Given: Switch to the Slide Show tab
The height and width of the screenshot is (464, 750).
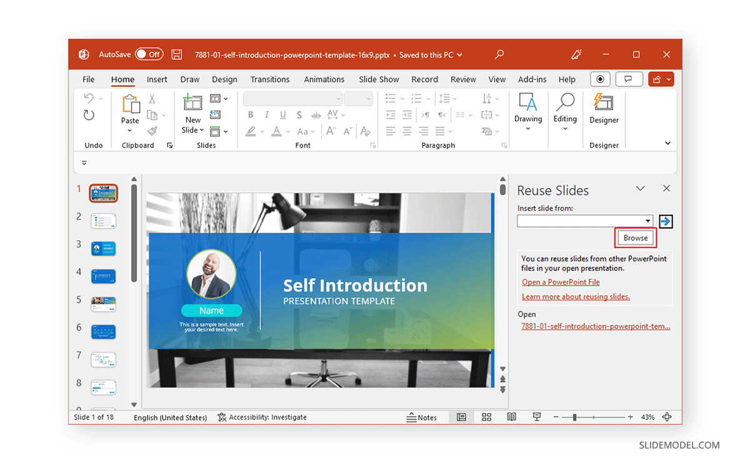Looking at the screenshot, I should coord(379,79).
